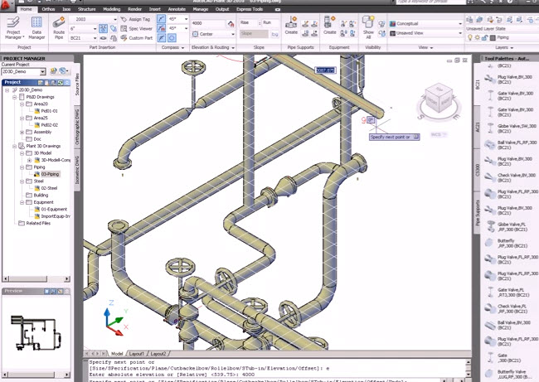This screenshot has width=539, height=382.
Task: Toggle the first compass snap button
Action: pyautogui.click(x=161, y=19)
